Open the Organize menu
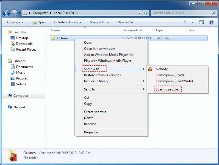Image resolution: width=219 pixels, height=165 pixels. 15,22
